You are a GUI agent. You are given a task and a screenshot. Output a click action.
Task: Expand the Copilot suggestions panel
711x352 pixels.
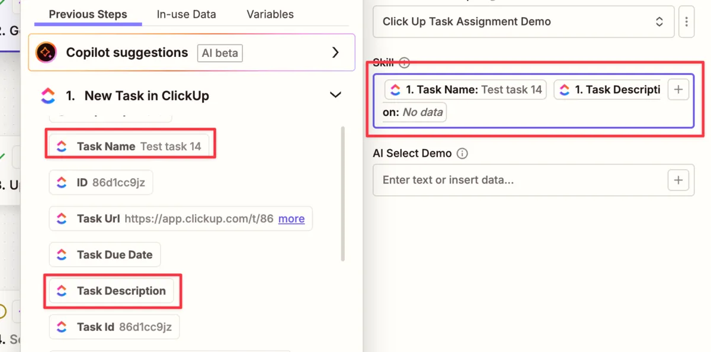click(336, 53)
